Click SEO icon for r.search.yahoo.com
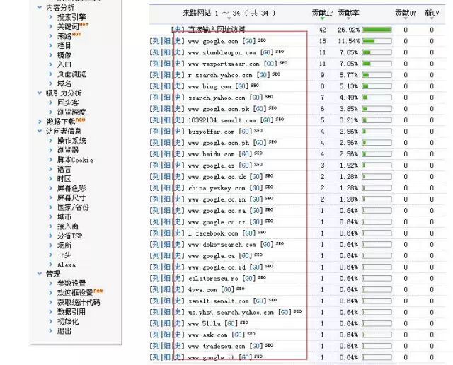This screenshot has width=453, height=365. (276, 74)
